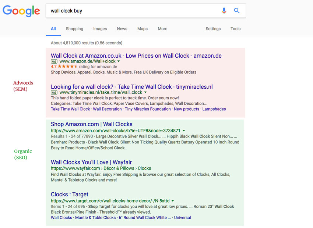313x228 pixels.
Task: Expand the URL arrow on the amazon.de ad
Action: coord(119,61)
